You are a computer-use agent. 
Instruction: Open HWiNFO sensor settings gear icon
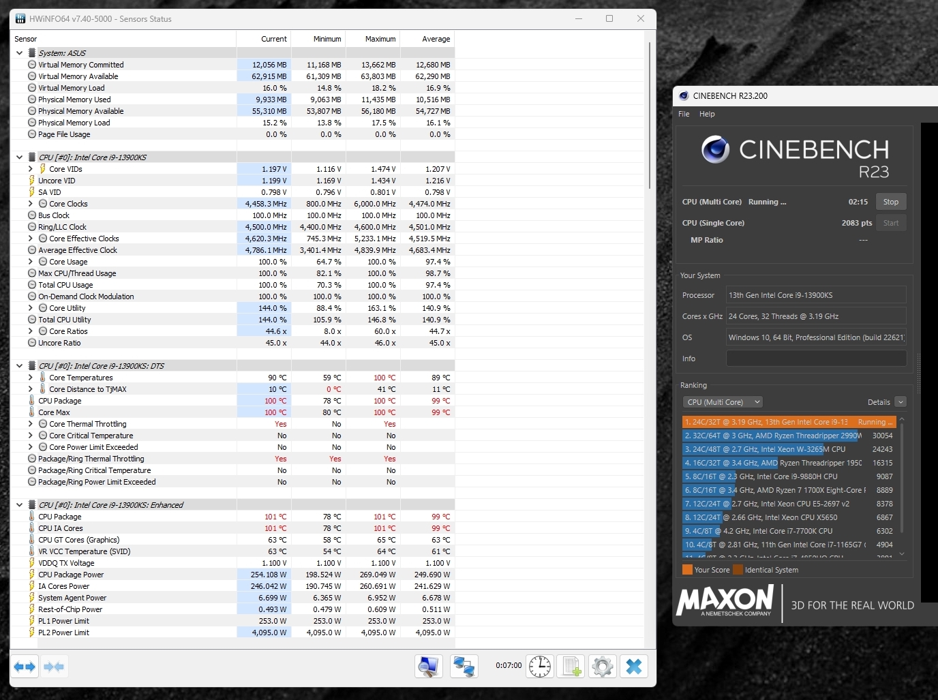[x=603, y=667]
